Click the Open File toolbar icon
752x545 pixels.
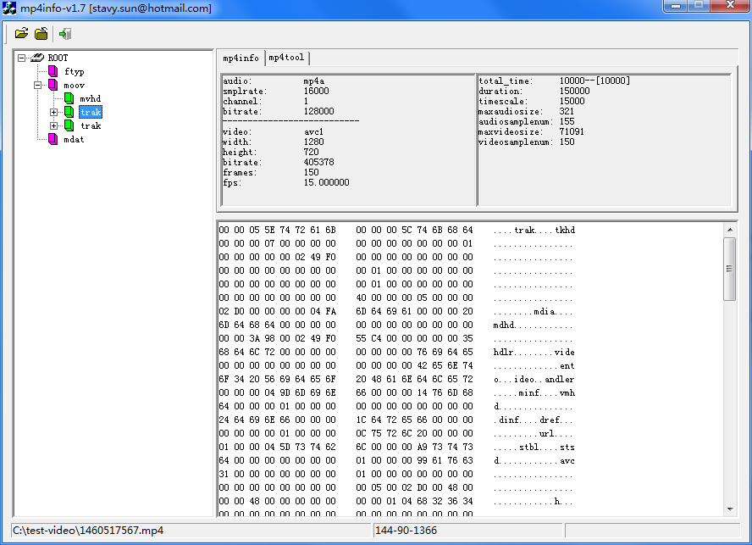21,33
